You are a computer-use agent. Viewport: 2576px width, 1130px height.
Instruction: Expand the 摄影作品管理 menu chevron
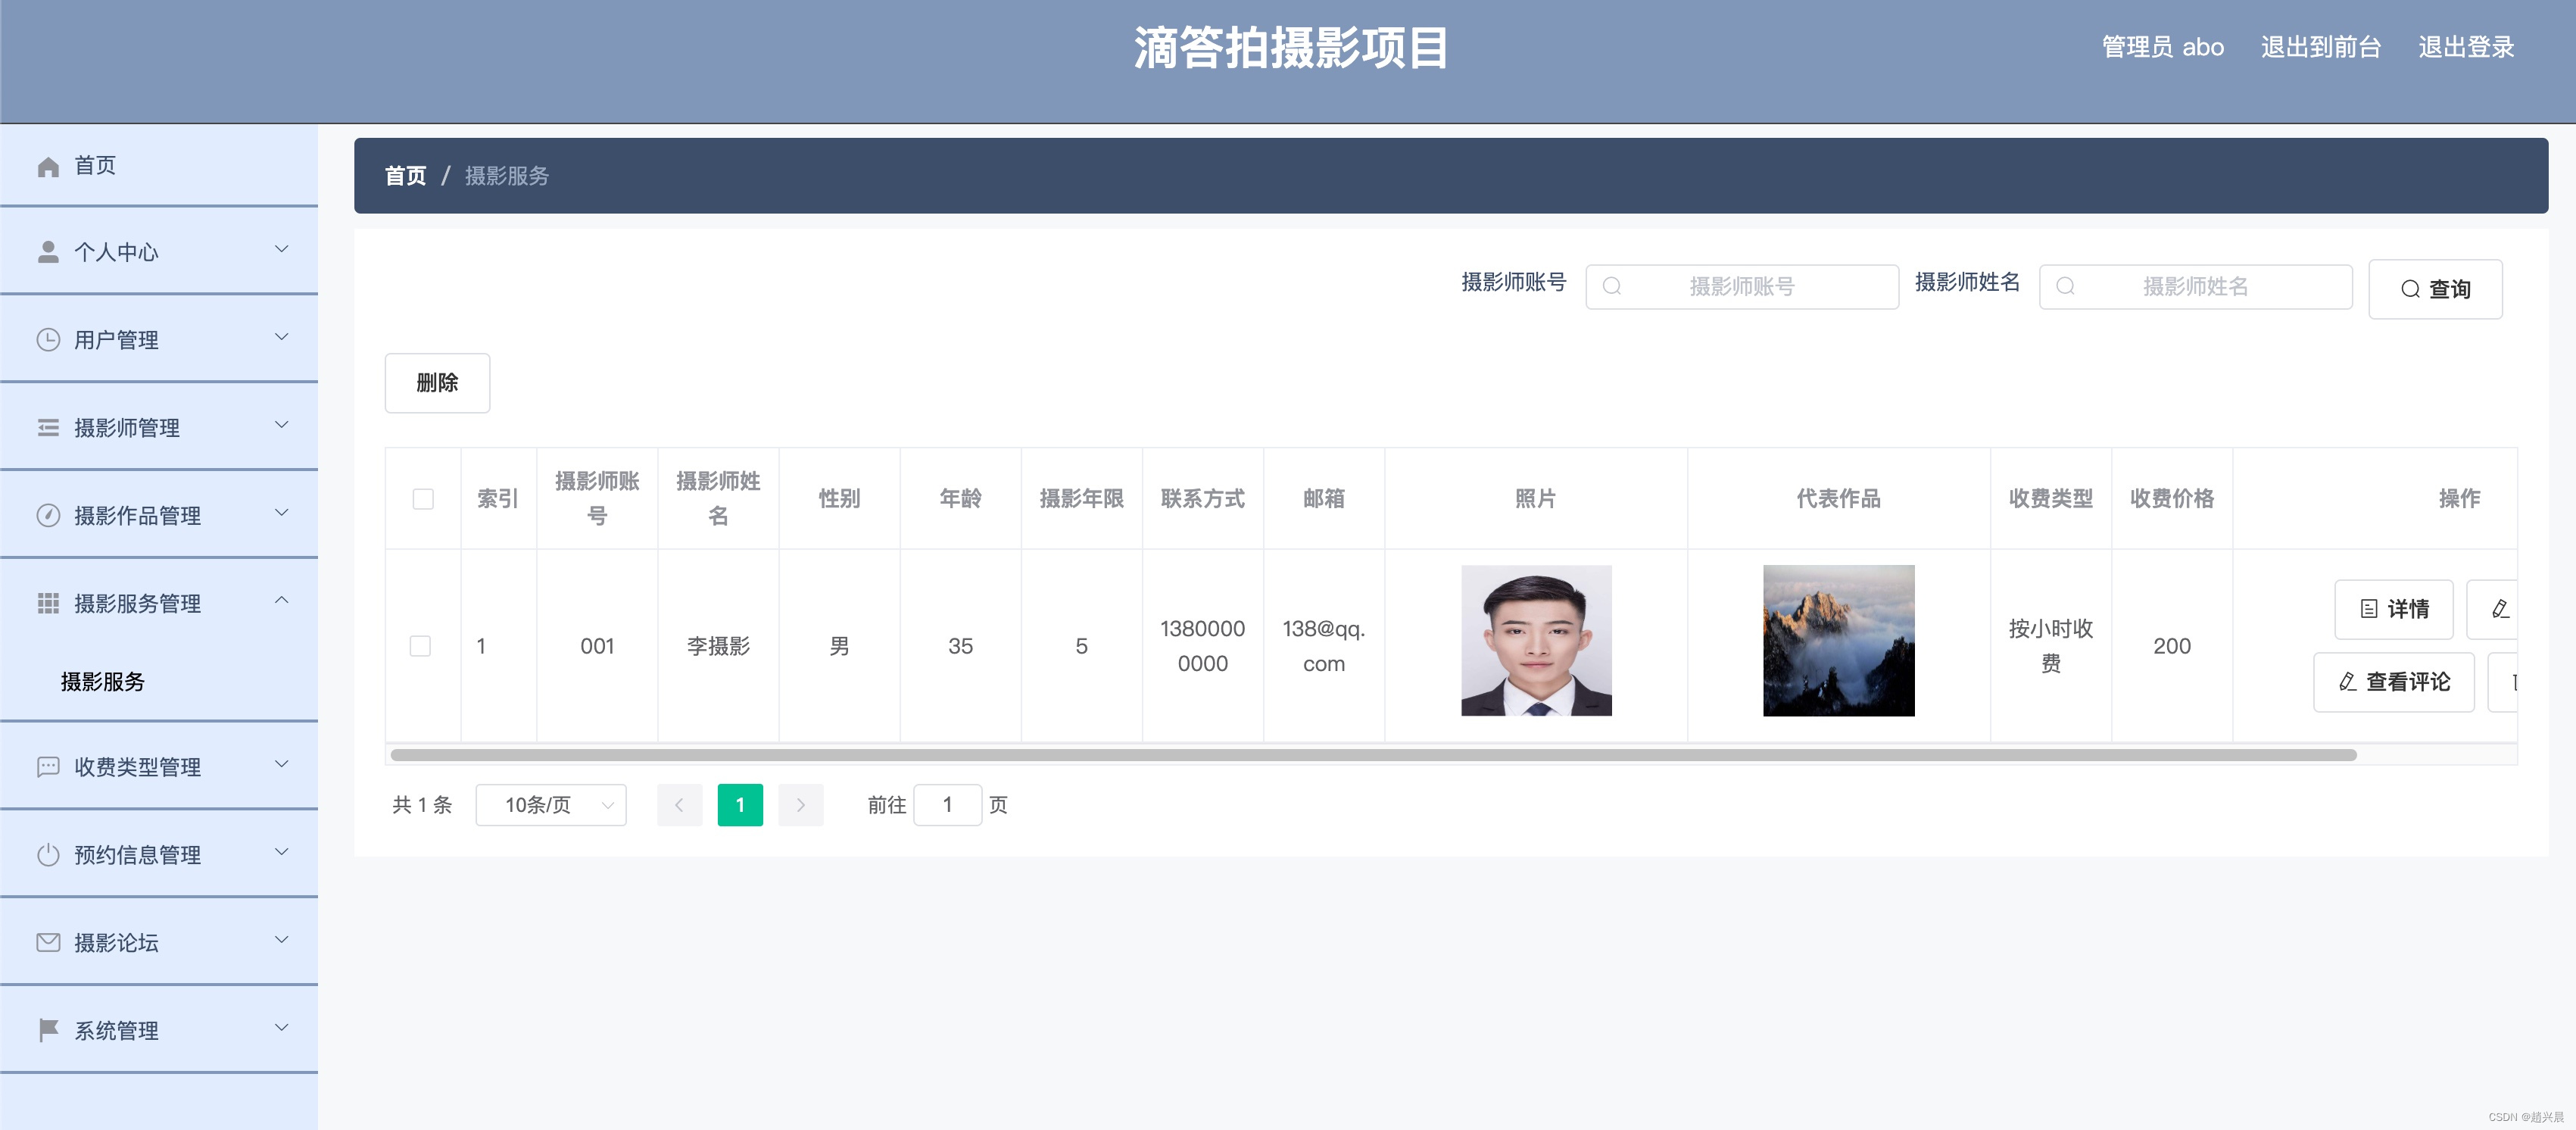click(282, 513)
